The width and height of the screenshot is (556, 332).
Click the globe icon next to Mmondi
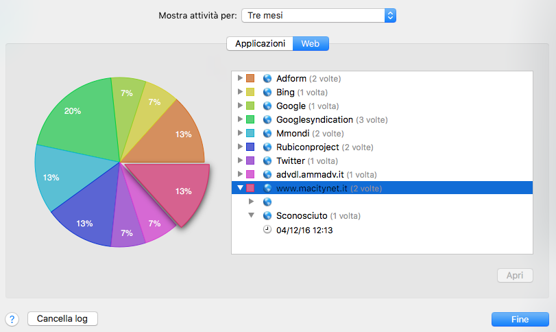(267, 133)
